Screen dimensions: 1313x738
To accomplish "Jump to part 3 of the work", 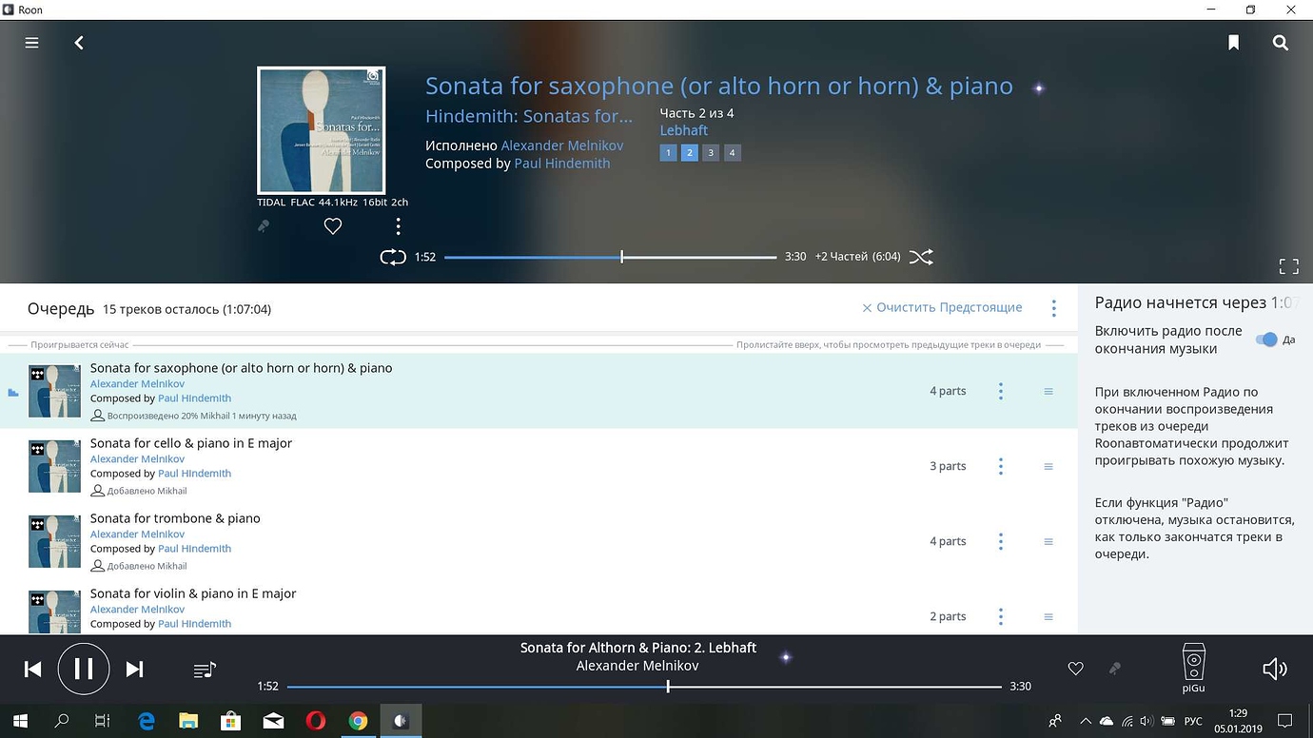I will [x=711, y=152].
